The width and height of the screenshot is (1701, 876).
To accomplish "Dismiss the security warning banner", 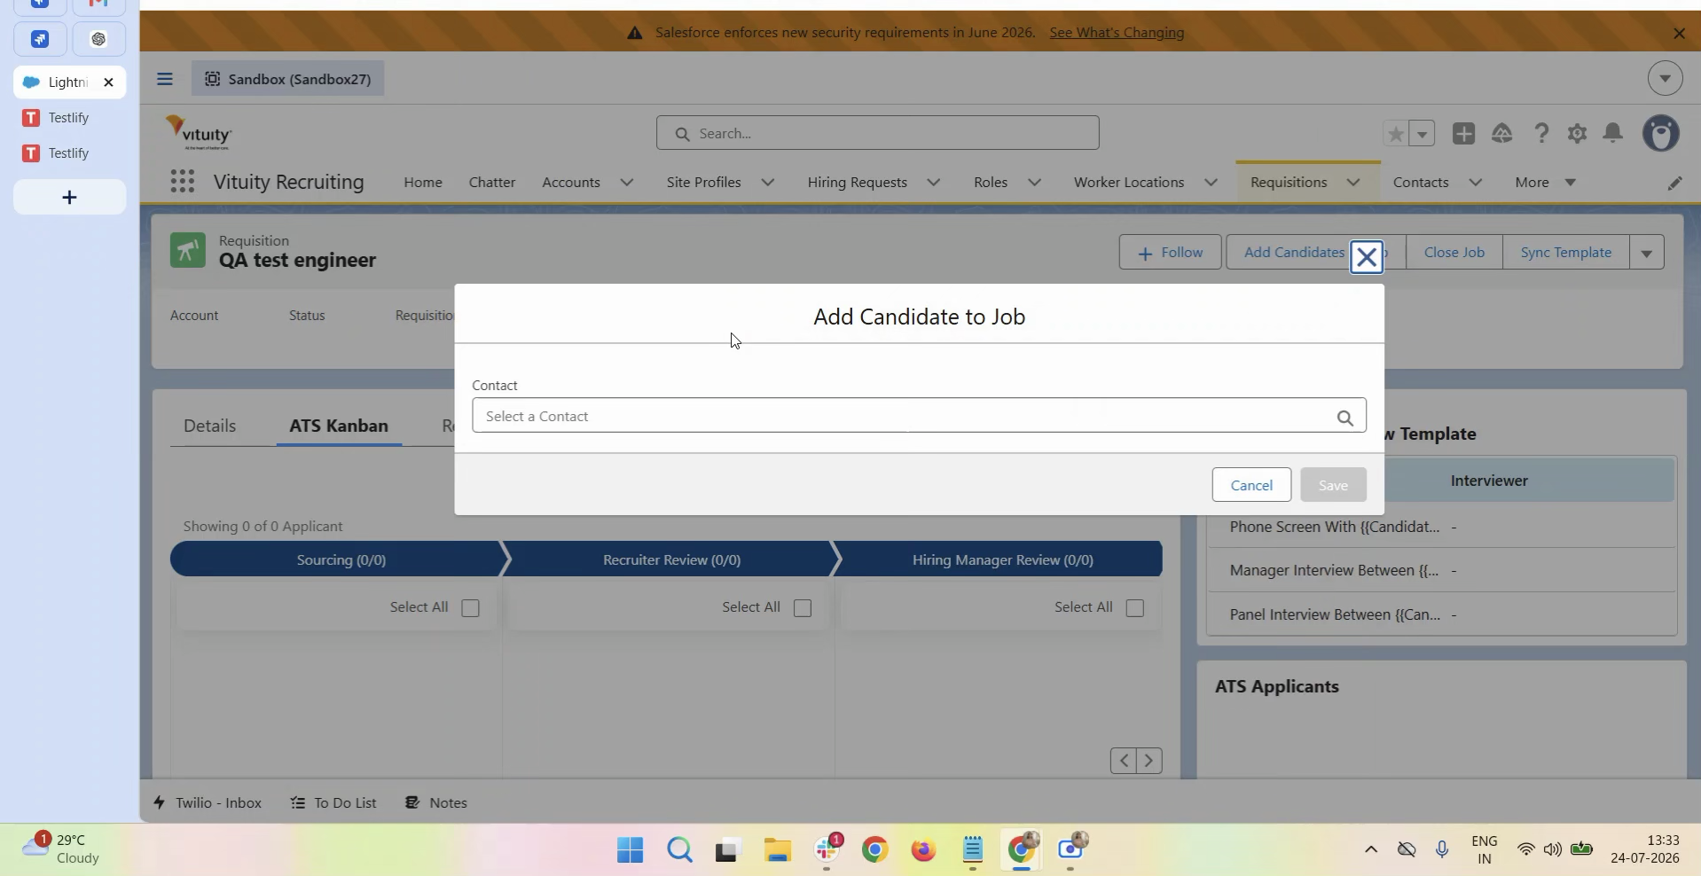I will click(1679, 33).
